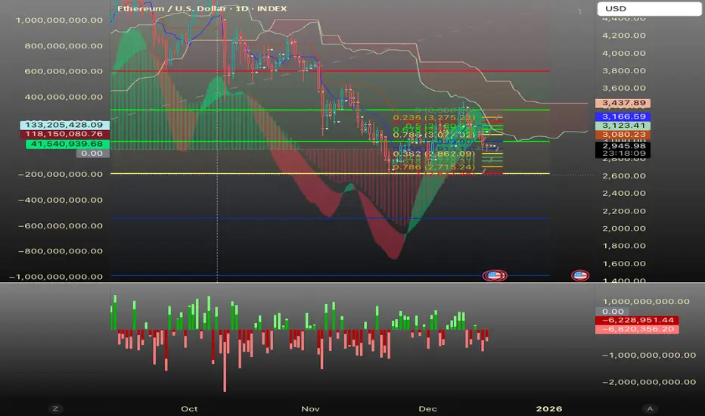Click the Oct label on time axis
Image resolution: width=705 pixels, height=416 pixels.
[189, 408]
